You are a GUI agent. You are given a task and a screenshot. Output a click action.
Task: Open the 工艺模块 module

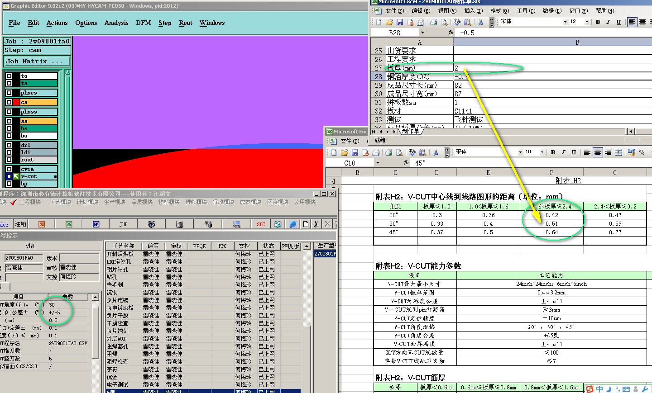click(60, 202)
